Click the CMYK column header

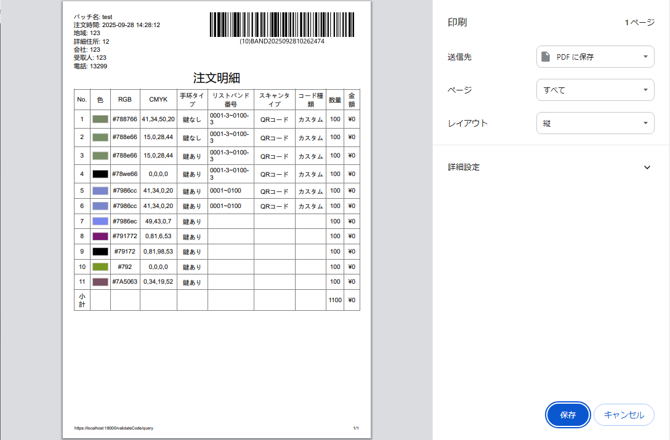pos(158,100)
